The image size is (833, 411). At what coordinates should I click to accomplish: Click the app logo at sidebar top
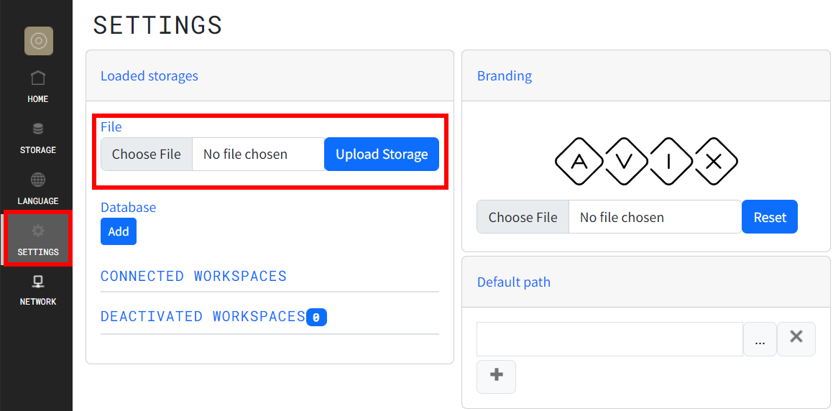coord(38,41)
